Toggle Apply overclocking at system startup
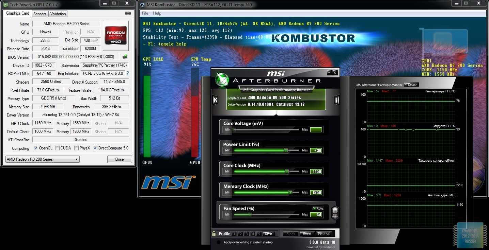489x250 pixels. pyautogui.click(x=218, y=242)
